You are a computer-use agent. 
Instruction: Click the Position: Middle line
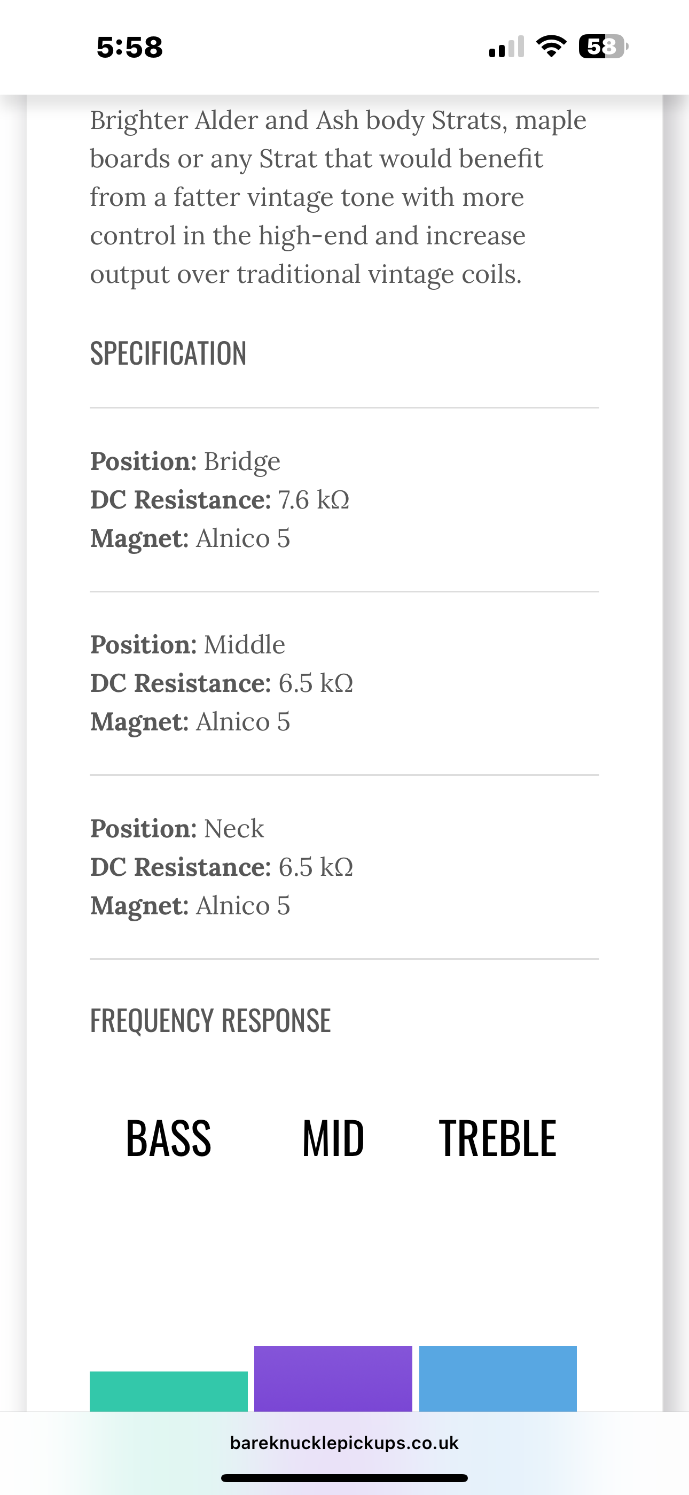coord(188,645)
